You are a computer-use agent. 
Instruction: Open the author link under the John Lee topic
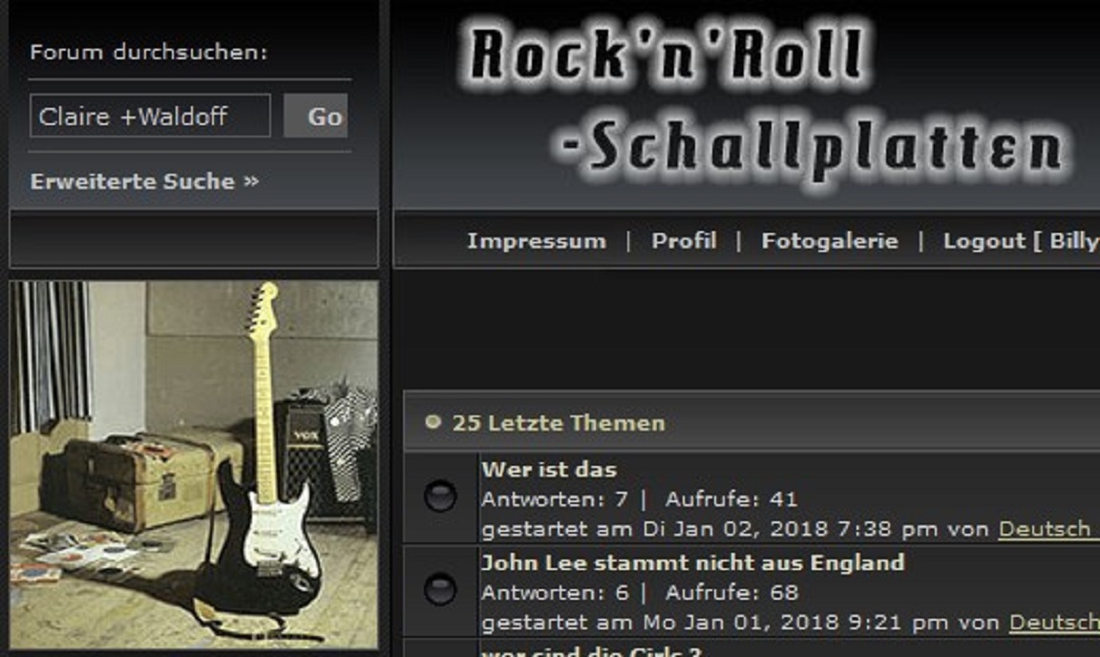pyautogui.click(x=1054, y=622)
